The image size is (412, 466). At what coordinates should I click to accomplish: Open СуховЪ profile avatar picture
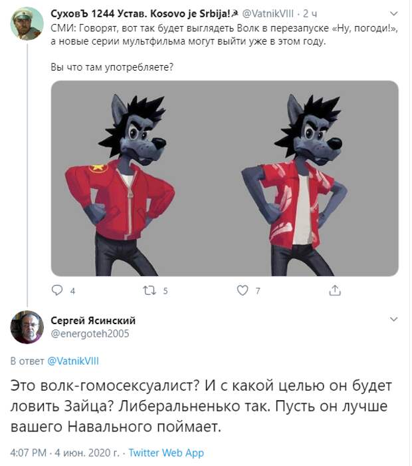(27, 24)
